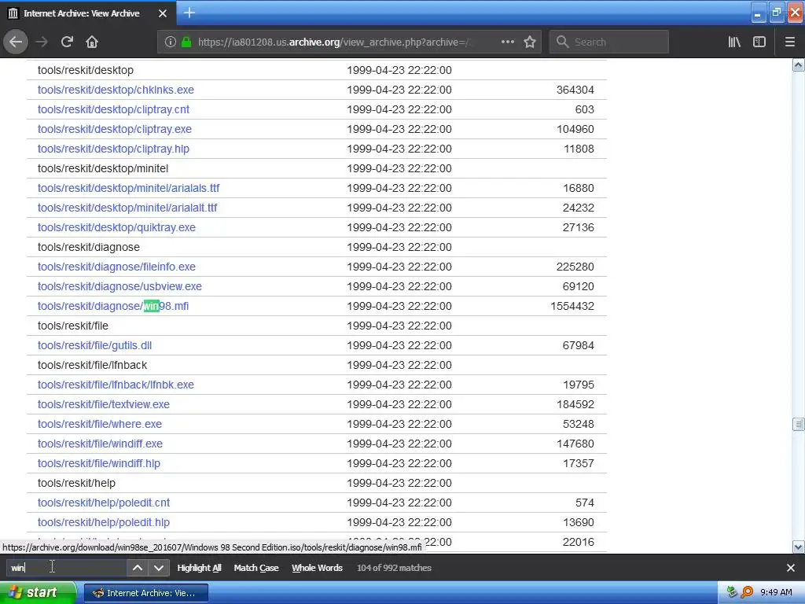Close the Internet Archive tab
805x604 pixels.
click(162, 13)
